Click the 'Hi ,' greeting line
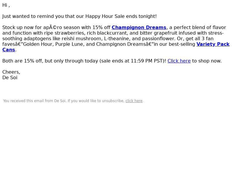This screenshot has width=234, height=176. point(6,5)
